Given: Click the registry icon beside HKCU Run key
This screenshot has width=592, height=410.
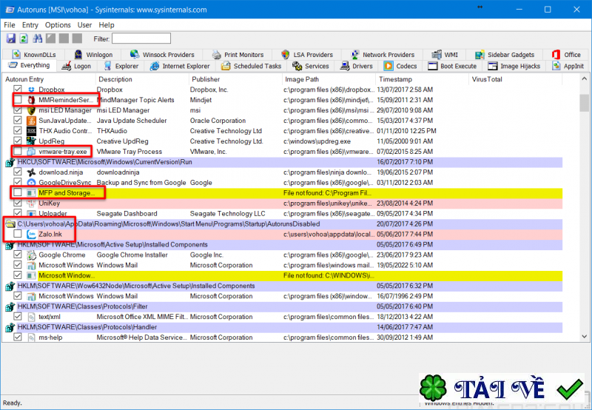Looking at the screenshot, I should coord(9,161).
